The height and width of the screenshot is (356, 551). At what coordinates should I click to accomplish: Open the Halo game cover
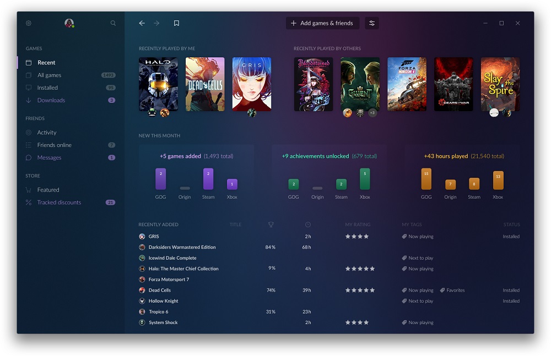click(158, 84)
